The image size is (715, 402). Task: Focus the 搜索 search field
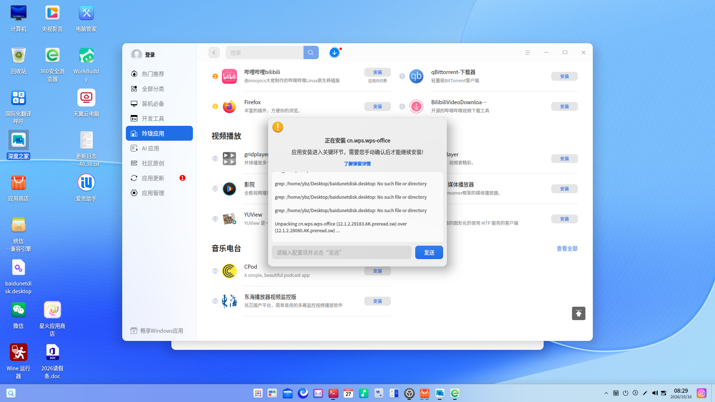click(x=264, y=52)
